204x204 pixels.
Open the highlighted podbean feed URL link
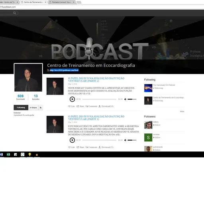pyautogui.click(x=64, y=70)
